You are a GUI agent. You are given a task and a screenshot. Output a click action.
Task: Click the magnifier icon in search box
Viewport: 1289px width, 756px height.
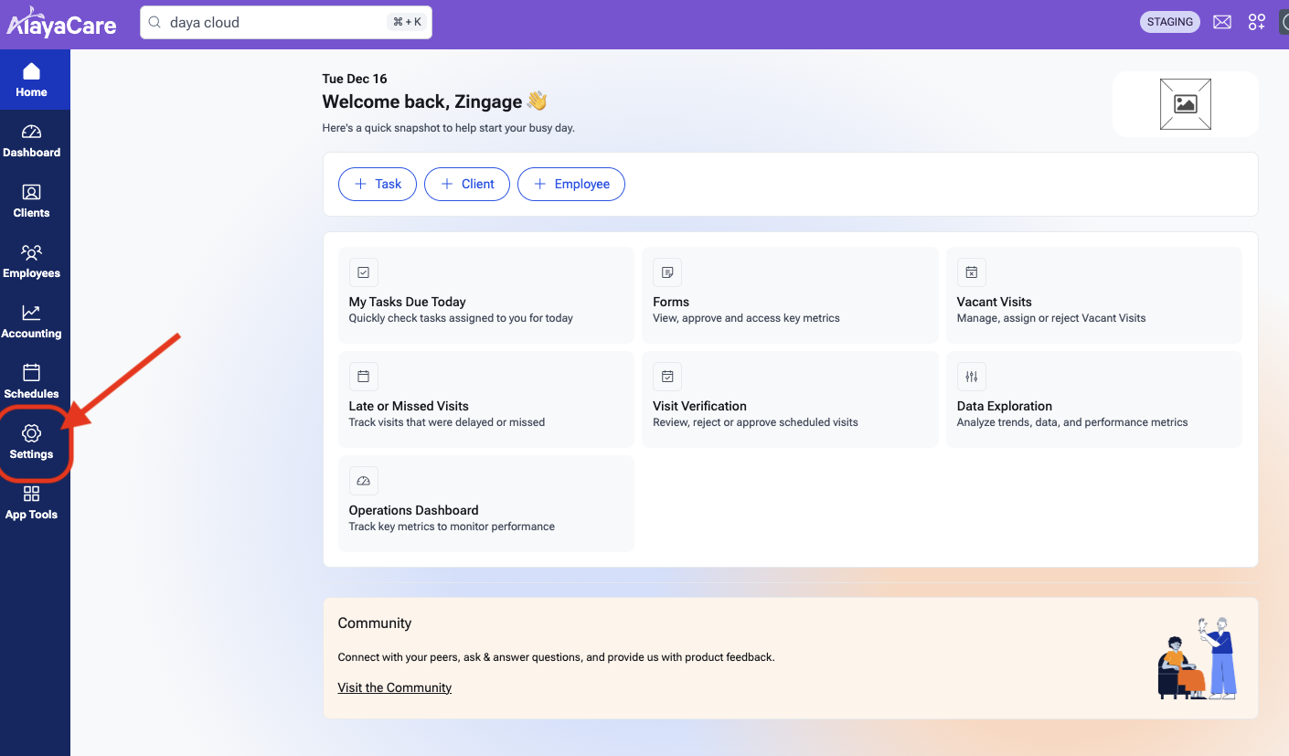[x=154, y=22]
